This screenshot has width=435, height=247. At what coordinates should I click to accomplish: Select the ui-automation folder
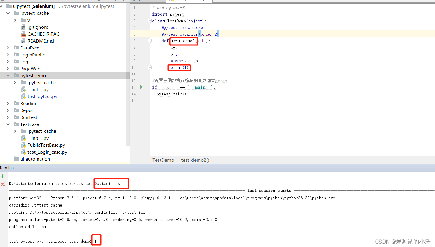point(35,159)
